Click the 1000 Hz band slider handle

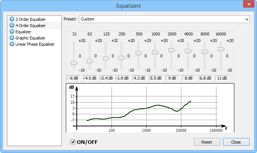pyautogui.click(x=155, y=53)
